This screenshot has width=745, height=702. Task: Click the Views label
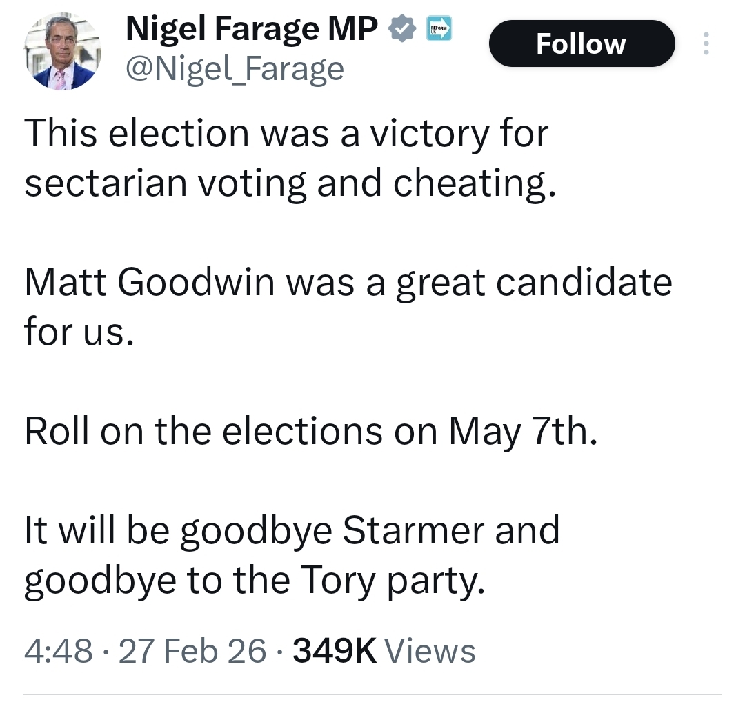click(430, 650)
